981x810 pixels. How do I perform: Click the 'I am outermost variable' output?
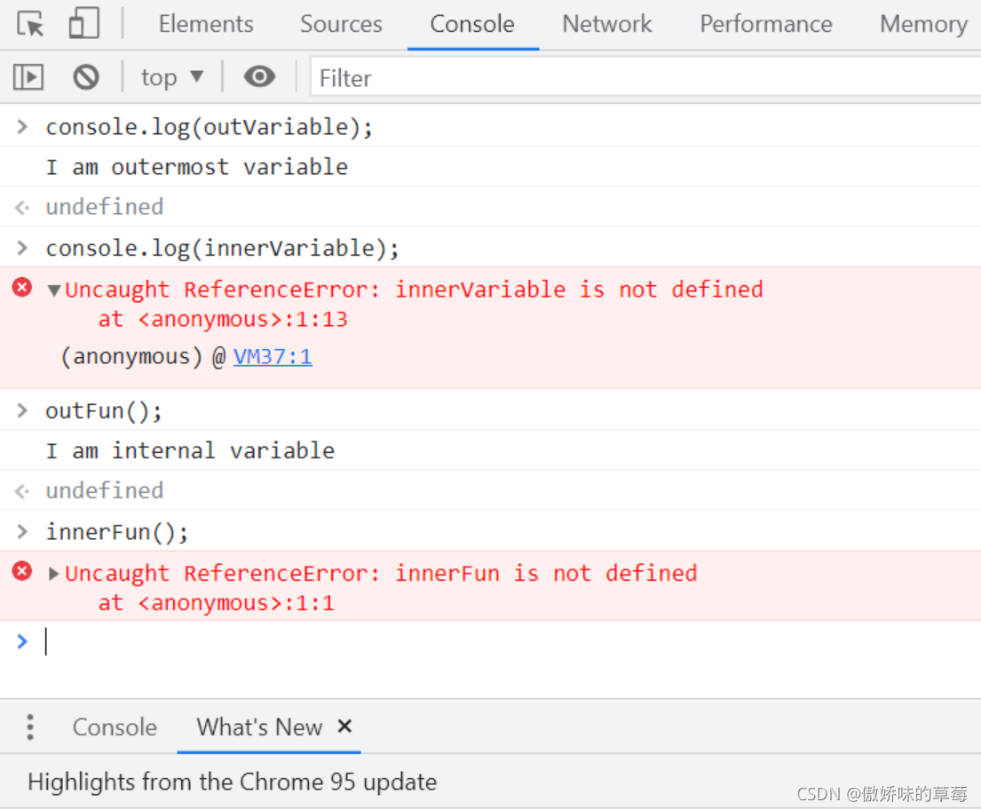pos(196,167)
